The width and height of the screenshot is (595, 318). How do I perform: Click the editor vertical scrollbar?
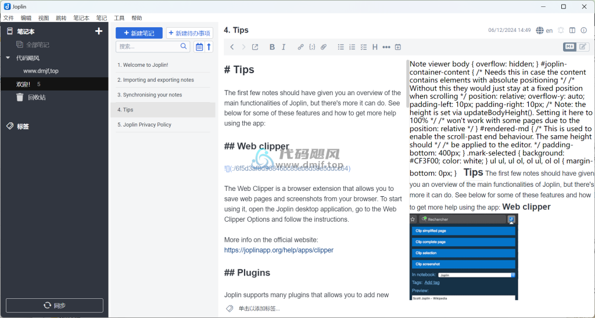click(x=407, y=84)
